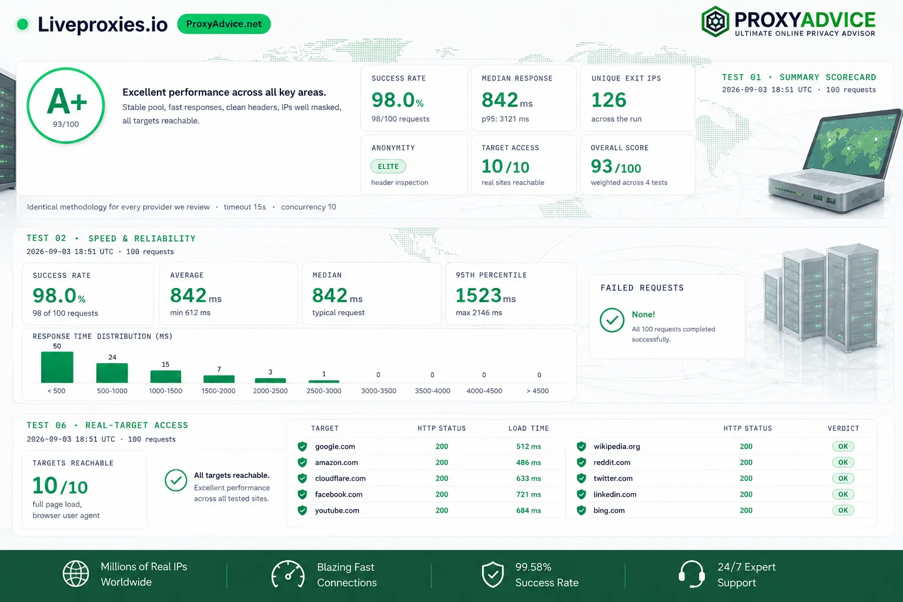Click the 'concurrency 10' text
Image resolution: width=903 pixels, height=602 pixels.
tap(309, 207)
